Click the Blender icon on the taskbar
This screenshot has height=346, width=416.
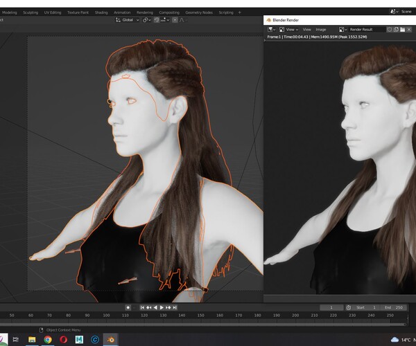click(110, 339)
